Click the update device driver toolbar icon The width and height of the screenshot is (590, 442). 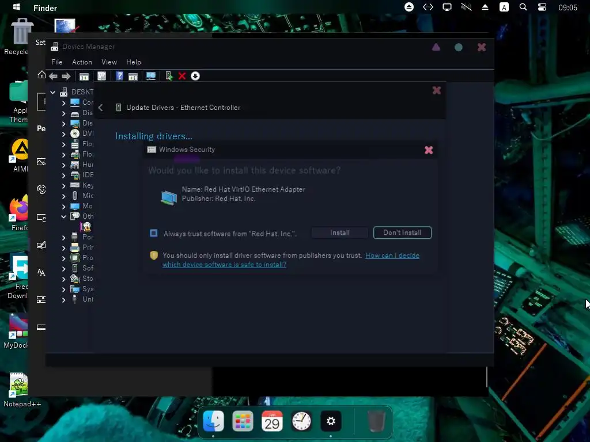[169, 76]
